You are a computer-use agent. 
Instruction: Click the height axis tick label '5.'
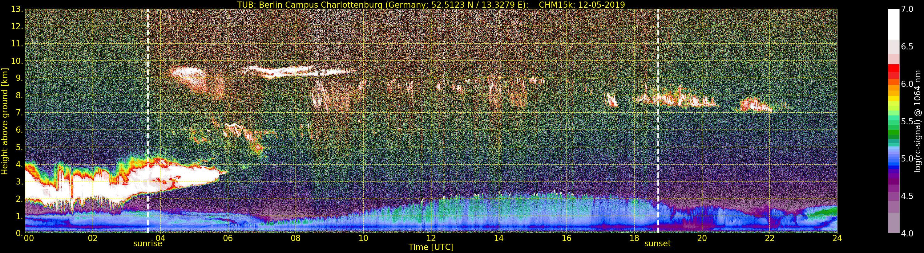[x=19, y=147]
